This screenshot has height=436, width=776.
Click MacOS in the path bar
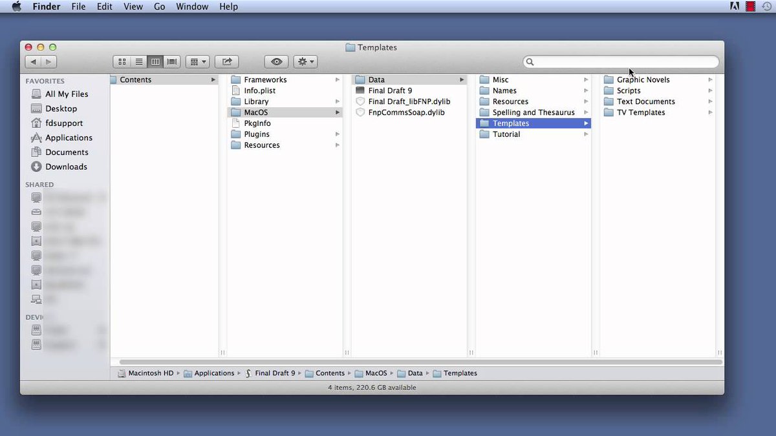(x=371, y=373)
